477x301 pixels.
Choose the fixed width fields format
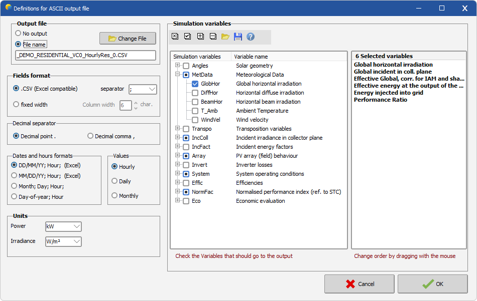click(x=16, y=104)
